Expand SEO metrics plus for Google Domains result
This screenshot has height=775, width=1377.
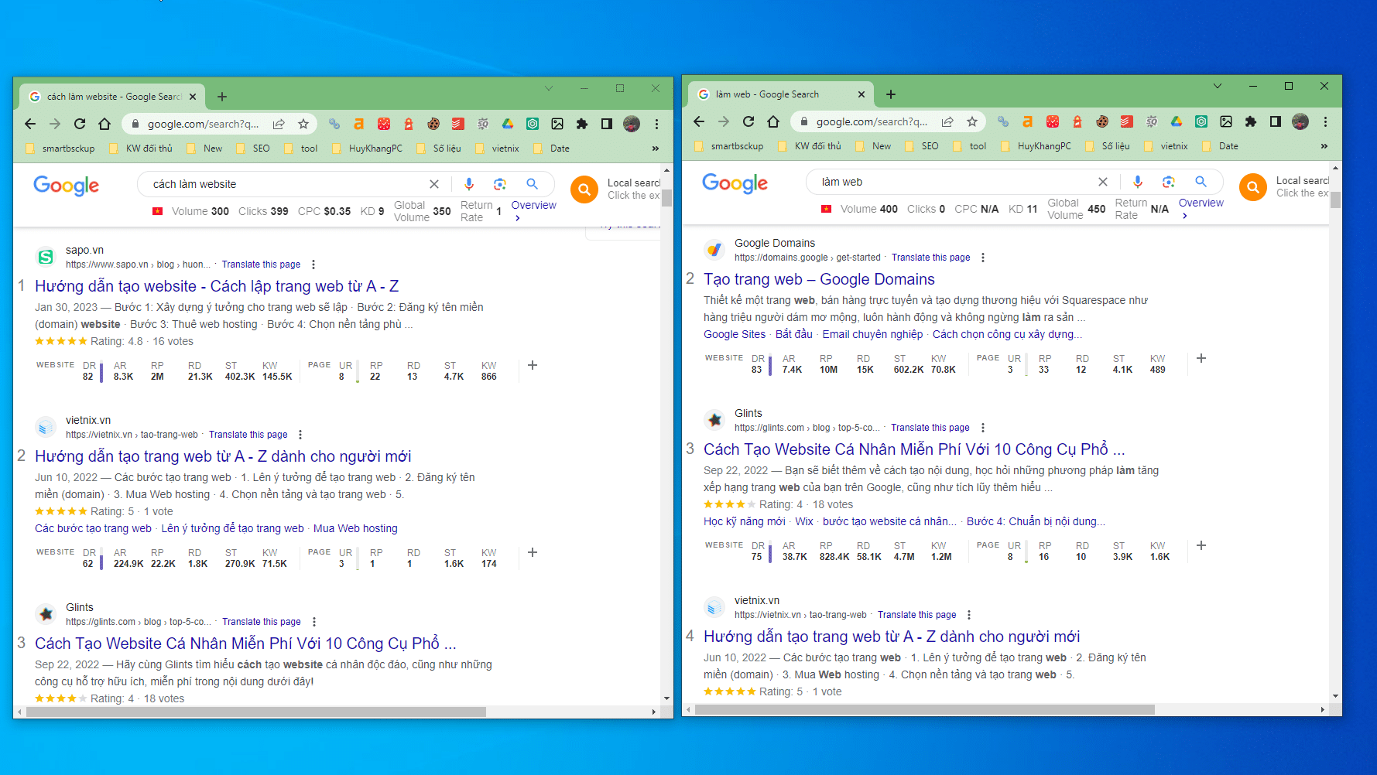[1201, 358]
